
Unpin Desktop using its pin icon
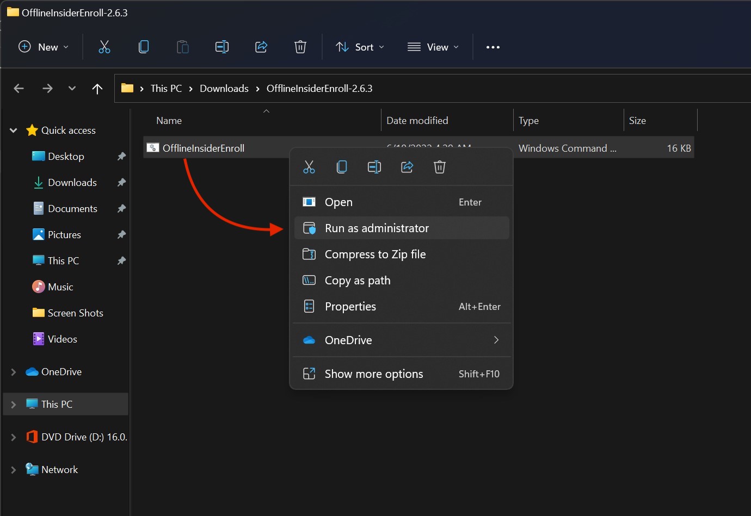point(121,157)
